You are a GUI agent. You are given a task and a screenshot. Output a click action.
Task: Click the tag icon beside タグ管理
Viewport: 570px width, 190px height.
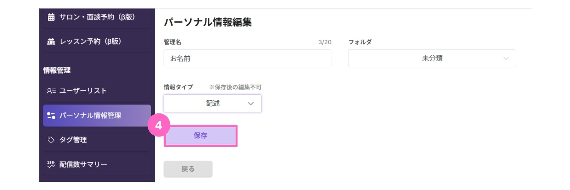51,140
